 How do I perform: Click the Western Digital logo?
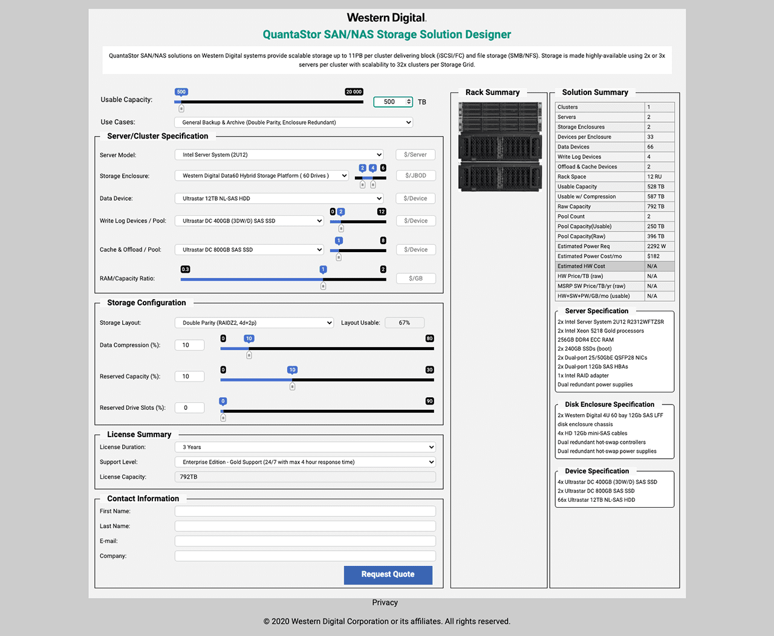387,18
